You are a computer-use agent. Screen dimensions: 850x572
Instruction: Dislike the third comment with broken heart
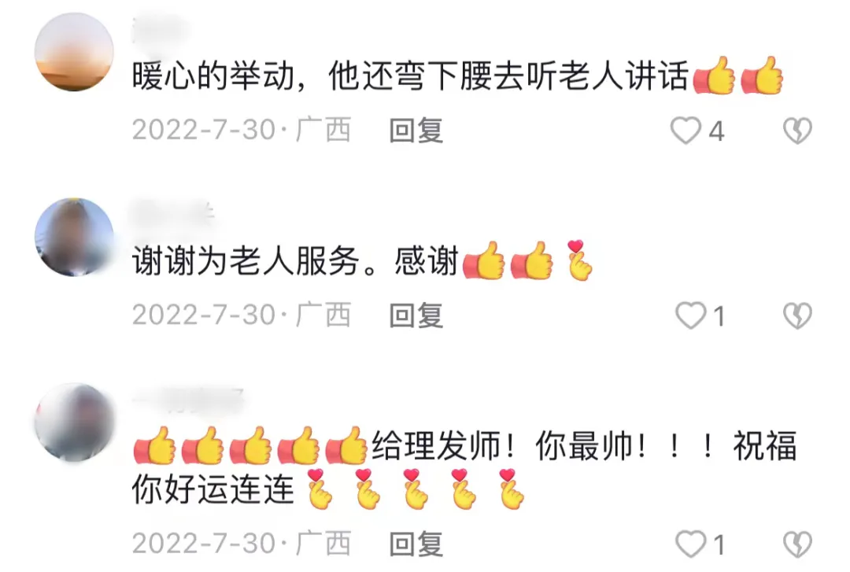[x=797, y=544]
